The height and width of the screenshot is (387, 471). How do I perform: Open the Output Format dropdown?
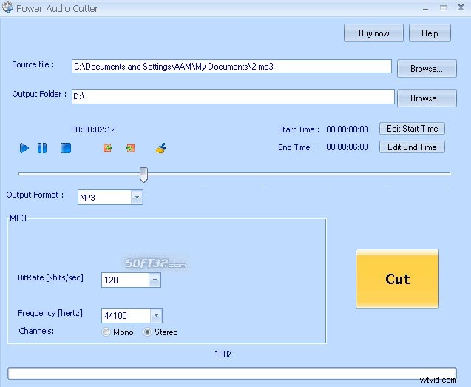click(x=137, y=198)
